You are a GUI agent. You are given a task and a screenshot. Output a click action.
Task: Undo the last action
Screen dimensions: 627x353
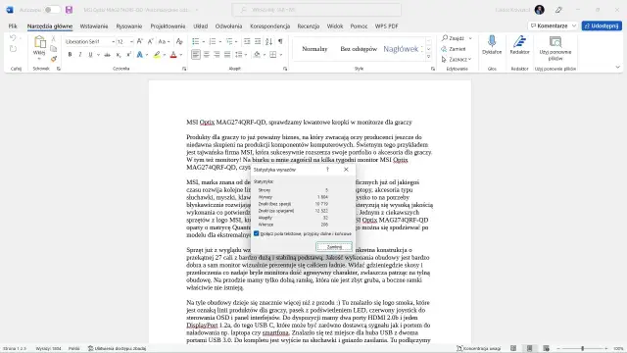pos(13,38)
